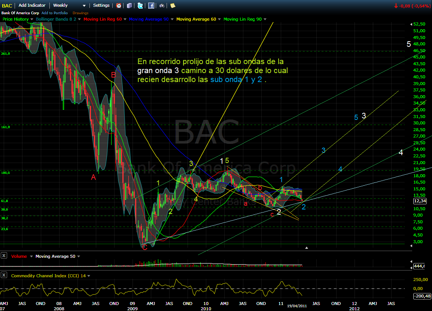The image size is (432, 311).
Task: Click Add Indicator
Action: pyautogui.click(x=32, y=5)
